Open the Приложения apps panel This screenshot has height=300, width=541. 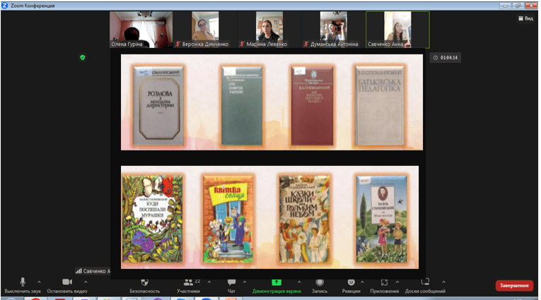[385, 282]
